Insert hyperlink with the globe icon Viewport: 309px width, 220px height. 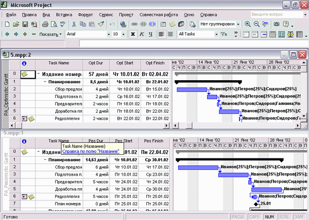click(123, 24)
